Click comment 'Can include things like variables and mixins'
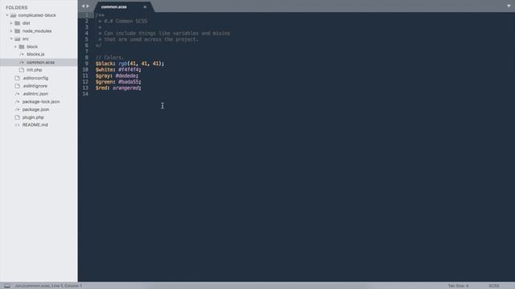515x289 pixels. pos(167,33)
